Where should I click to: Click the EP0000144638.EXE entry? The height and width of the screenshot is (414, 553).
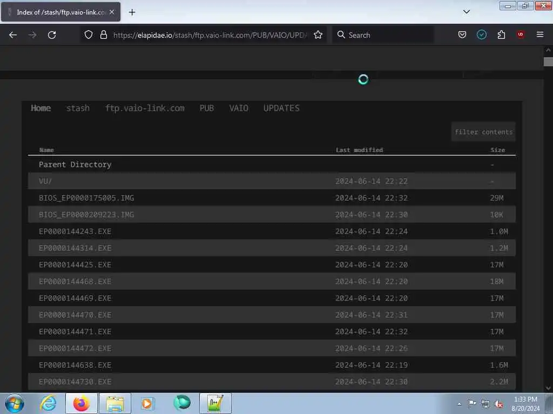(x=75, y=365)
